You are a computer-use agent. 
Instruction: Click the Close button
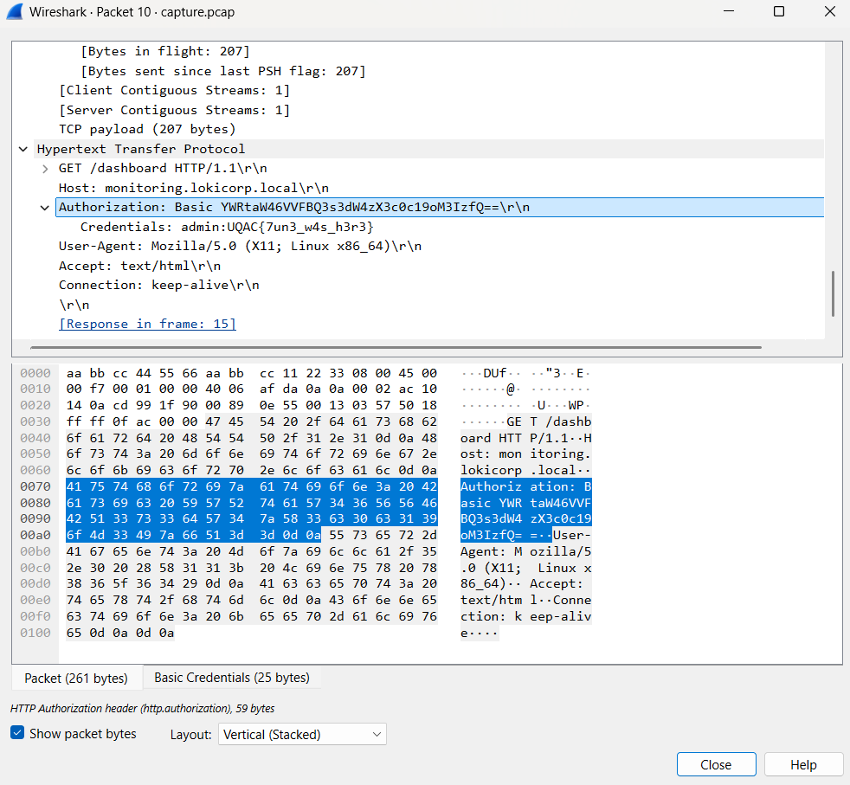click(x=716, y=764)
